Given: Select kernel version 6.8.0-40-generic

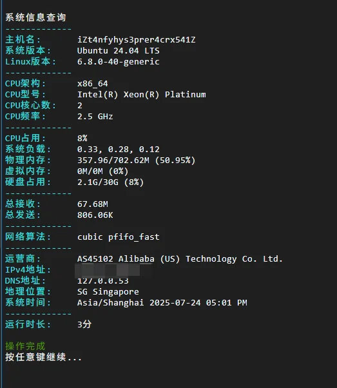Looking at the screenshot, I should click(x=119, y=62).
